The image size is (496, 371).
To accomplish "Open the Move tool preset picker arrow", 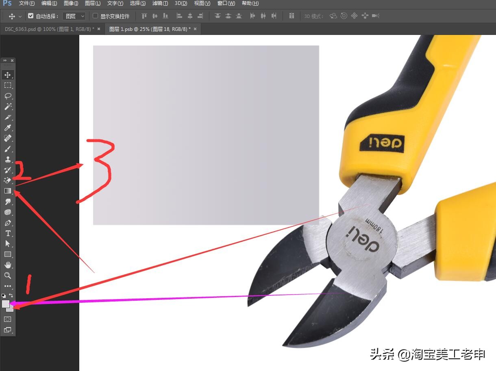I will (x=20, y=16).
